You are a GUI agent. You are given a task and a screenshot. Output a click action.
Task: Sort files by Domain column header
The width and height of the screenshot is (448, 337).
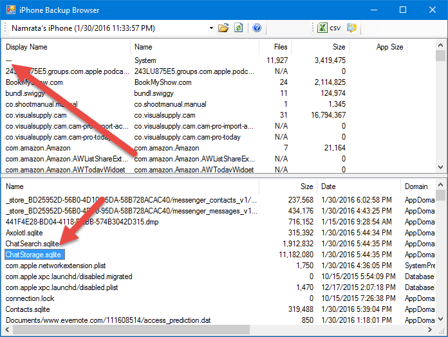pos(418,187)
